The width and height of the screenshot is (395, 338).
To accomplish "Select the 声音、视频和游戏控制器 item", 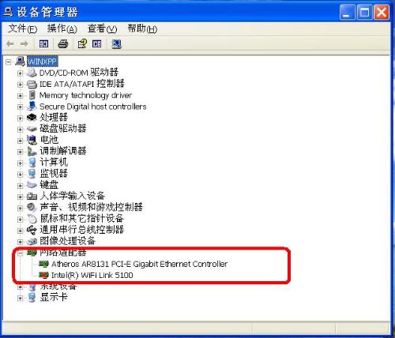I will click(91, 207).
